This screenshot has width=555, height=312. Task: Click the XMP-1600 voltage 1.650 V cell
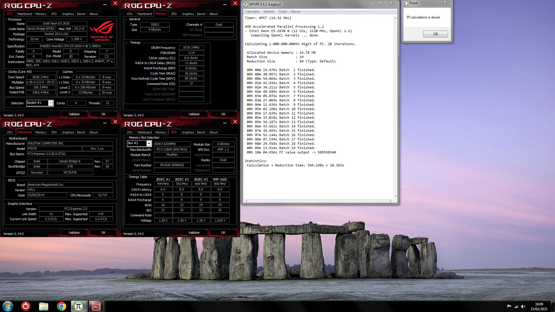pyautogui.click(x=220, y=220)
